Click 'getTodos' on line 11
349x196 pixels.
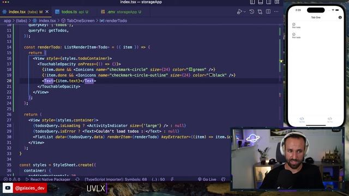58,30
